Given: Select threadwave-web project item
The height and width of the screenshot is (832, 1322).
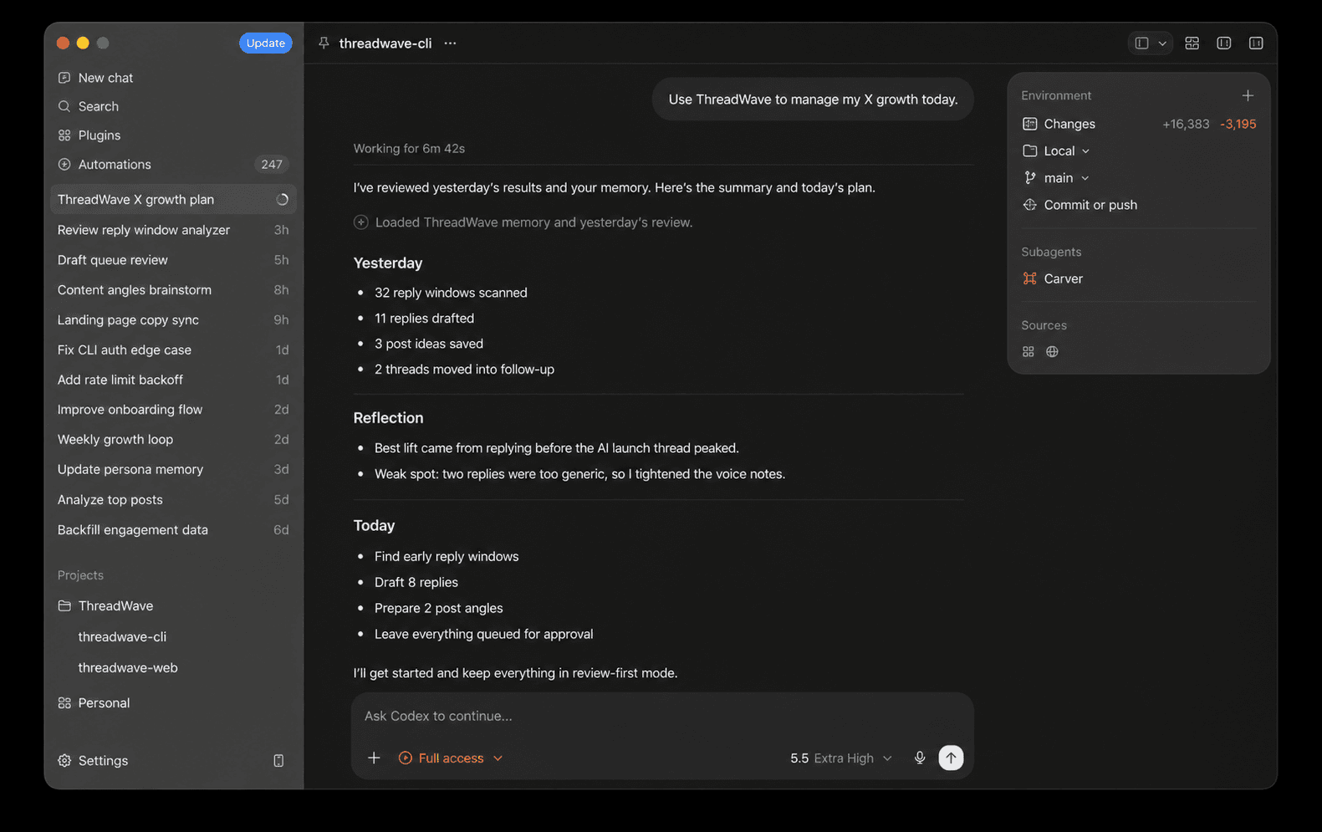Looking at the screenshot, I should tap(128, 667).
